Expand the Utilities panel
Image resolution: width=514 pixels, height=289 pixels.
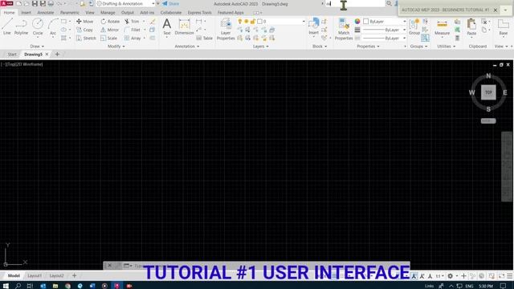click(447, 47)
